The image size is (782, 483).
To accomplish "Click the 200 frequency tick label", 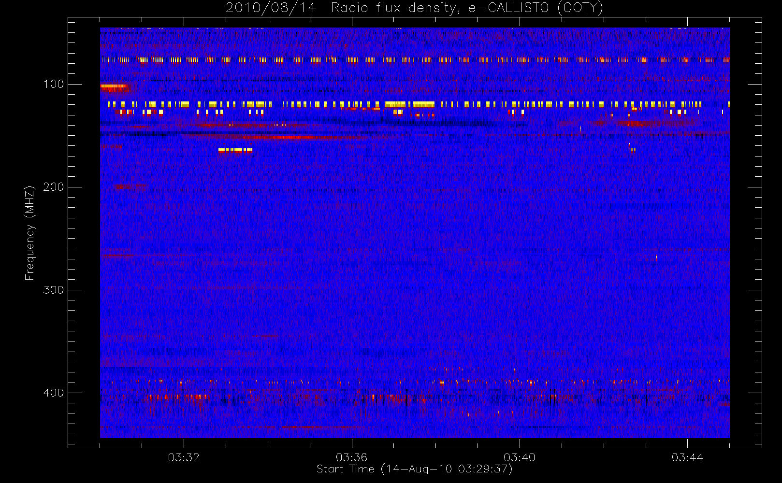I will (53, 187).
